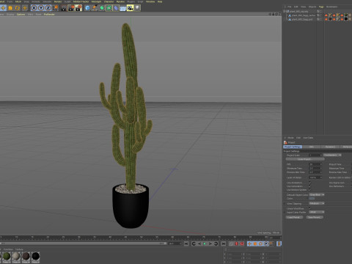Click the Scale Project button
The height and width of the screenshot is (264, 352).
[x=305, y=159]
